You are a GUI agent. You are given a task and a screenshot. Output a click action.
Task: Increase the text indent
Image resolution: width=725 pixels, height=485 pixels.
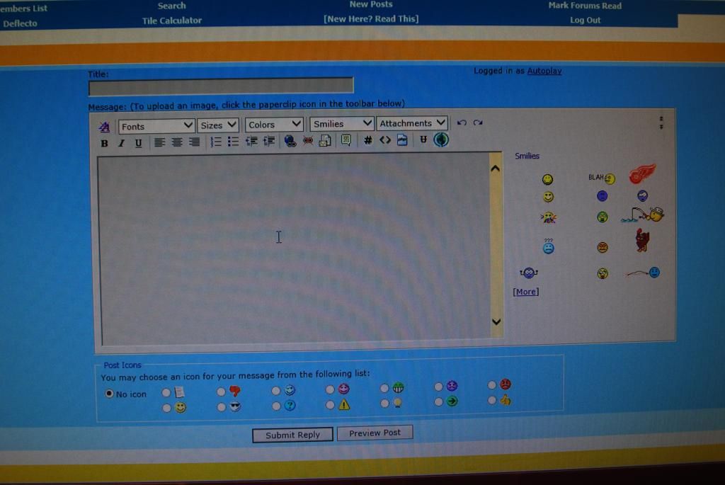pos(269,141)
